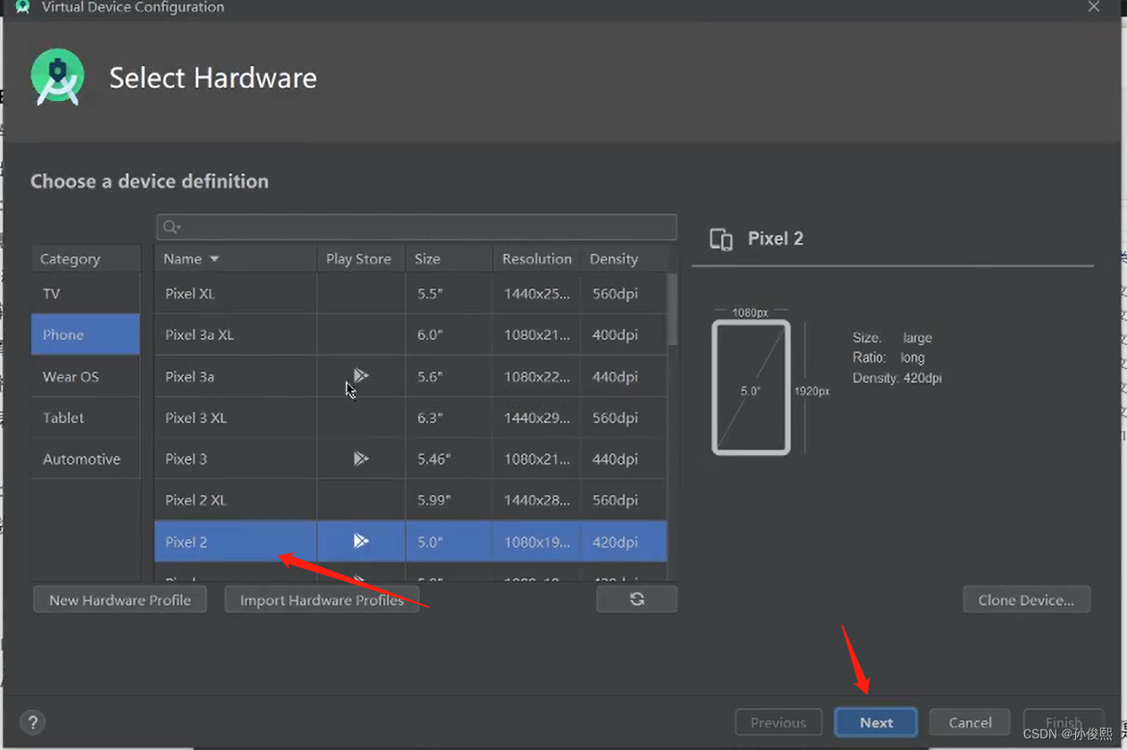The image size is (1127, 750).
Task: Click the Density column header
Action: (x=625, y=259)
